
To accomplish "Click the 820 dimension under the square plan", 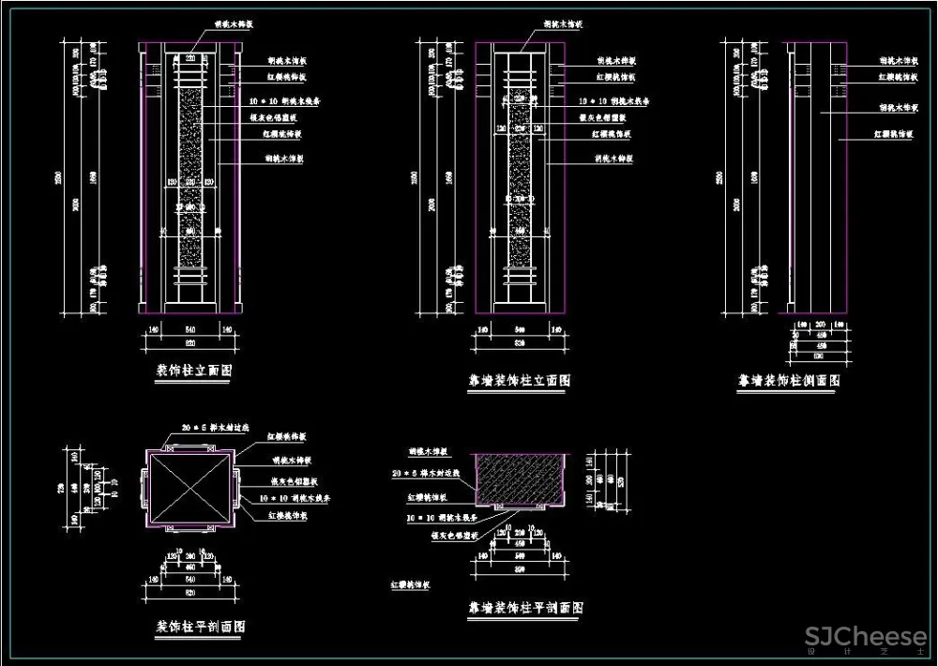I will (190, 594).
